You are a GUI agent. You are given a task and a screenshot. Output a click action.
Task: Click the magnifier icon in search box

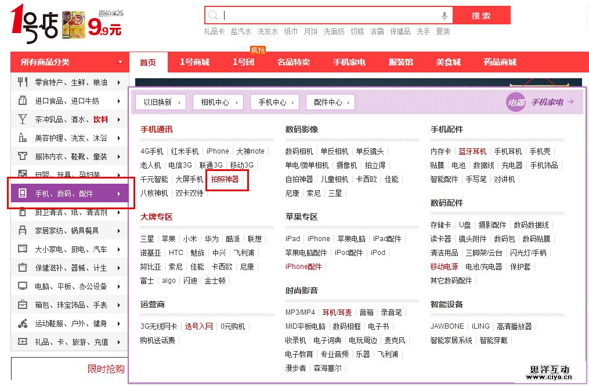coord(213,16)
